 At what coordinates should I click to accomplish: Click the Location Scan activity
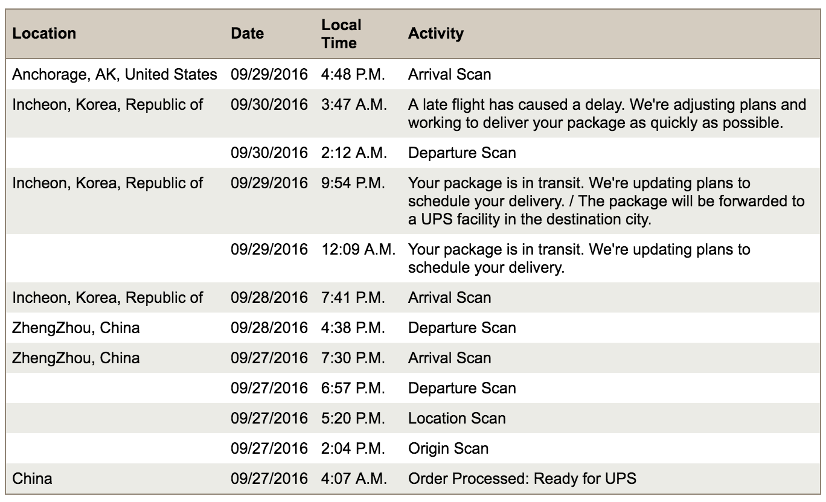457,418
